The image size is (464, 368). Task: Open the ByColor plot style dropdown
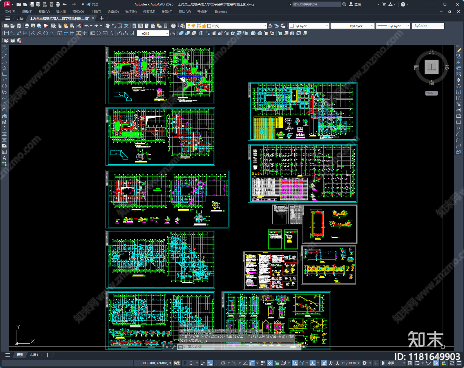point(428,26)
